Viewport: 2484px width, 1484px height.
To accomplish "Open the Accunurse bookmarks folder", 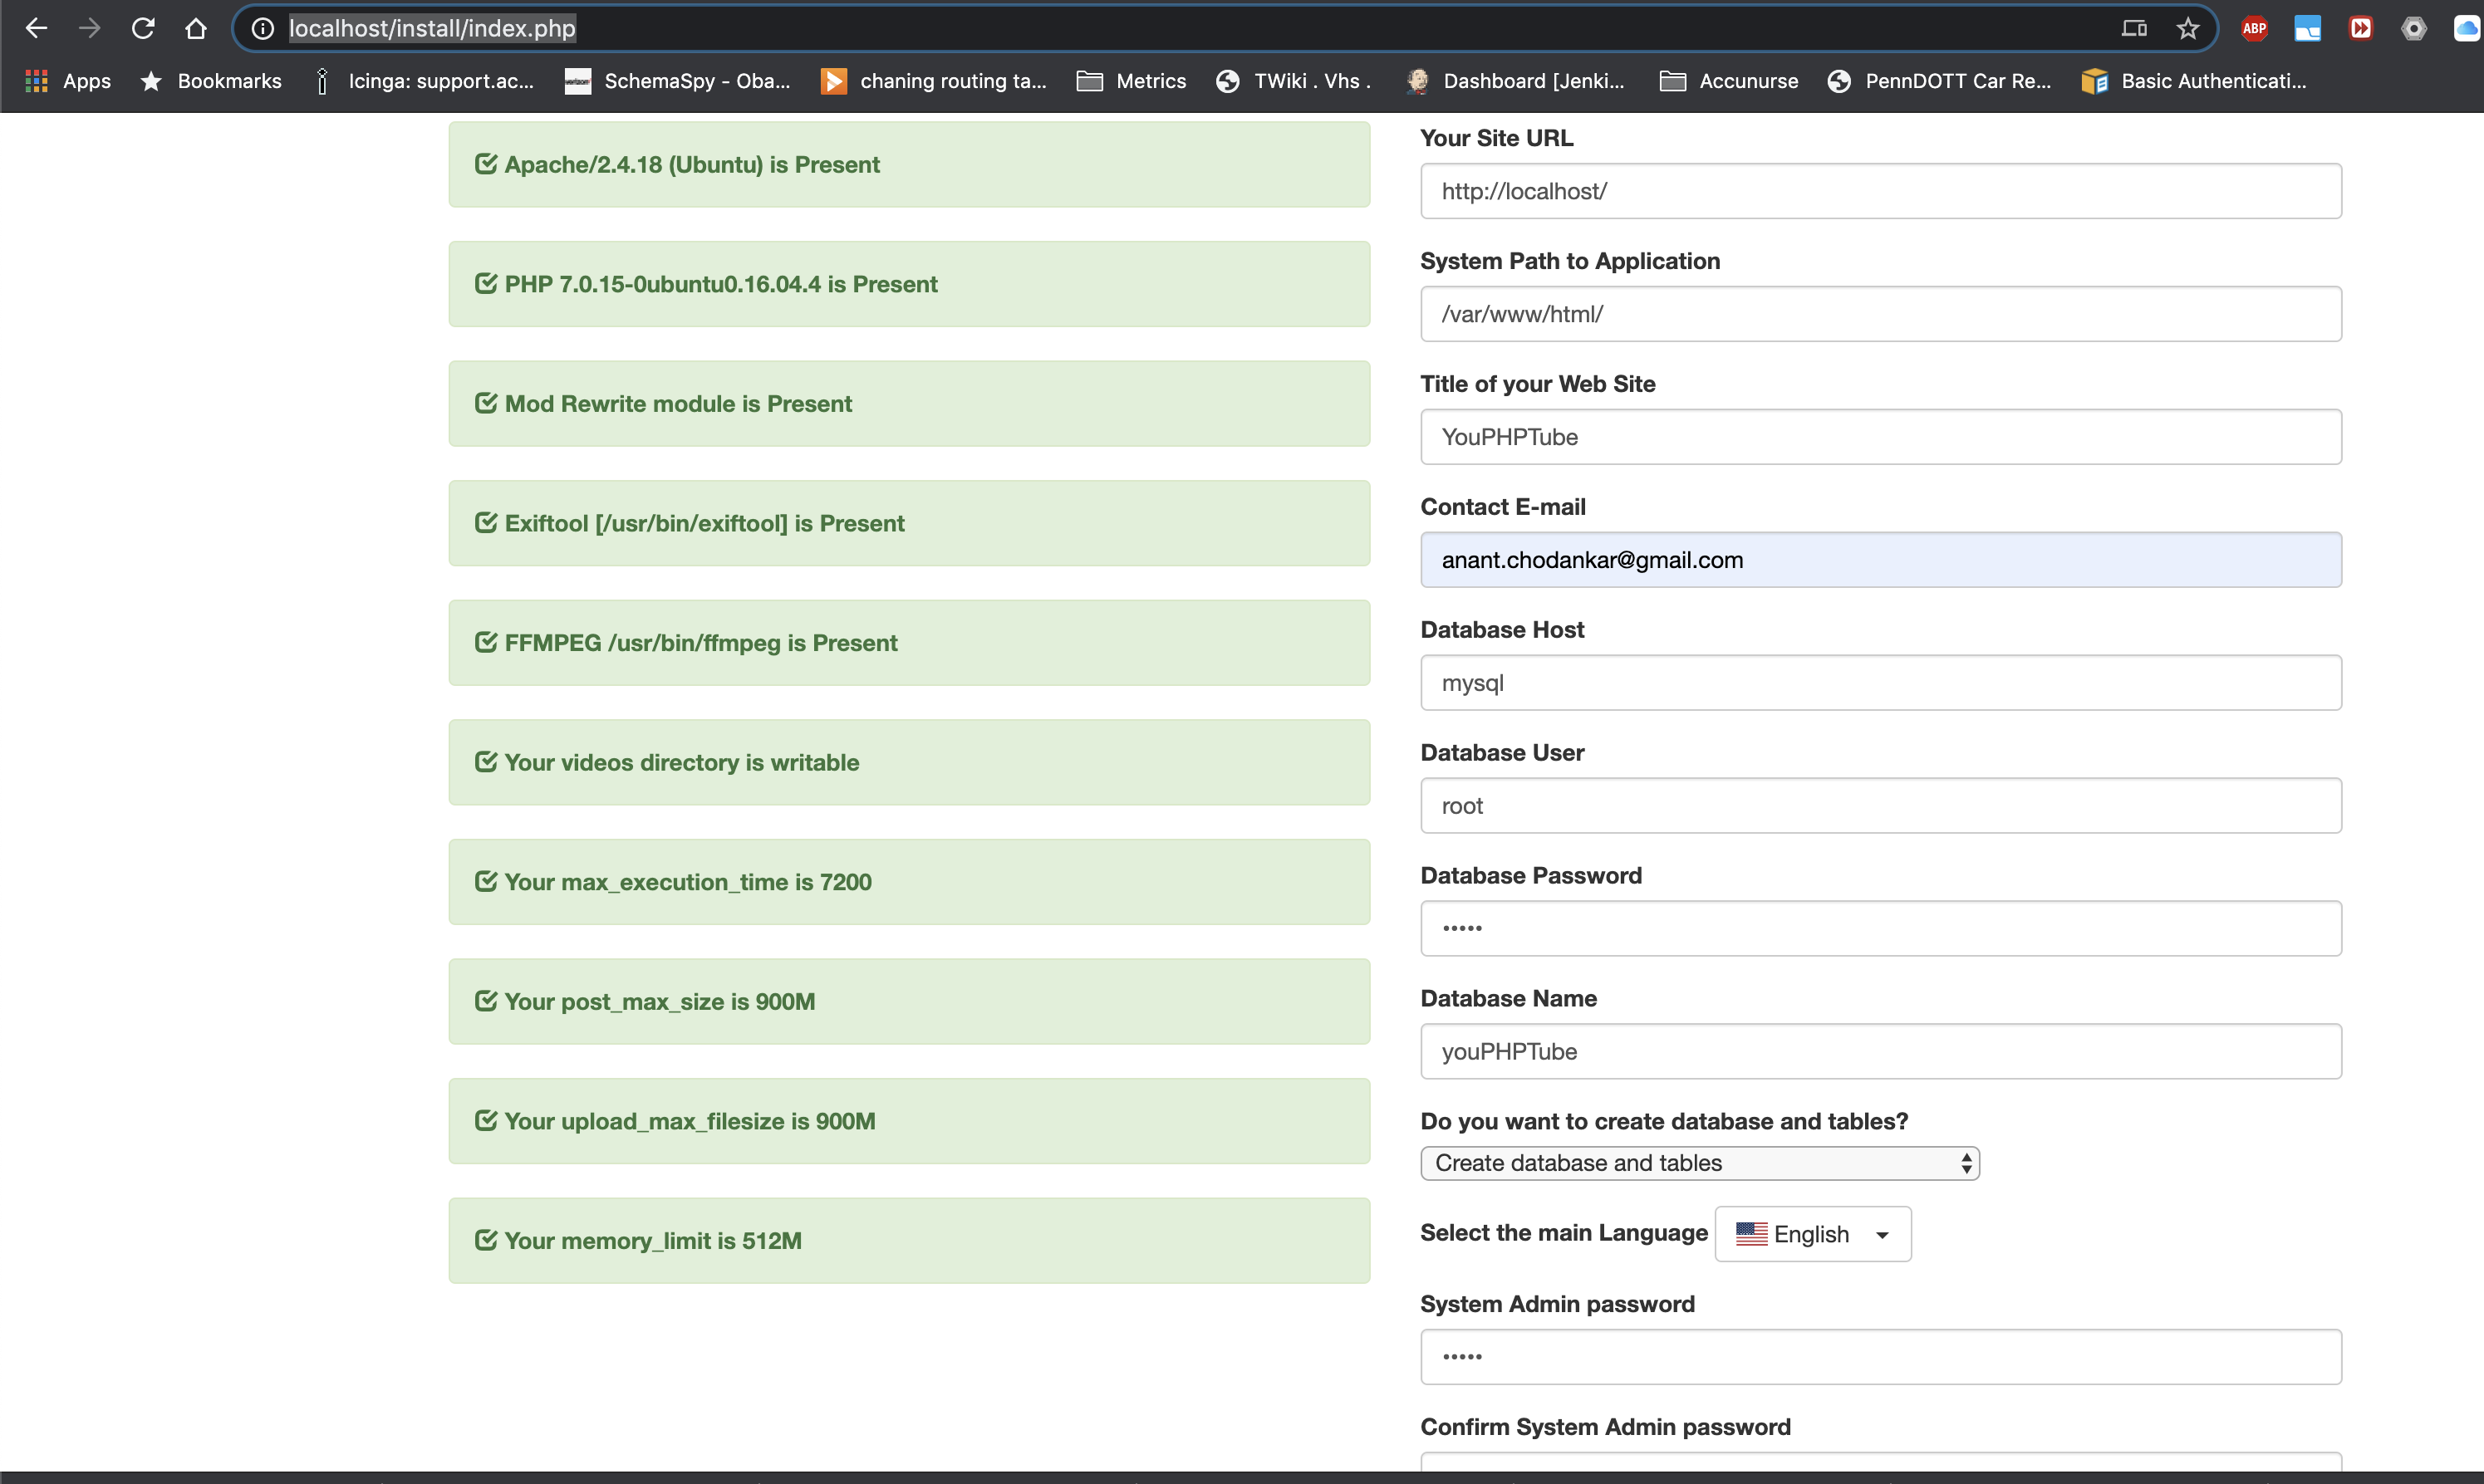I will (1729, 81).
